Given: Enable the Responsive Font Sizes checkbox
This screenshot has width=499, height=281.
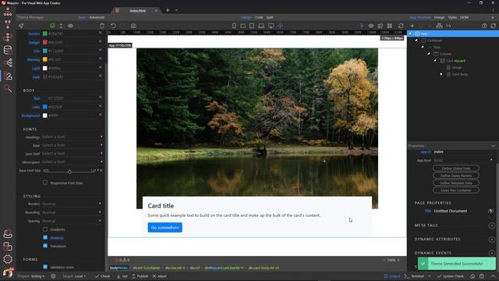Looking at the screenshot, I should coord(45,183).
